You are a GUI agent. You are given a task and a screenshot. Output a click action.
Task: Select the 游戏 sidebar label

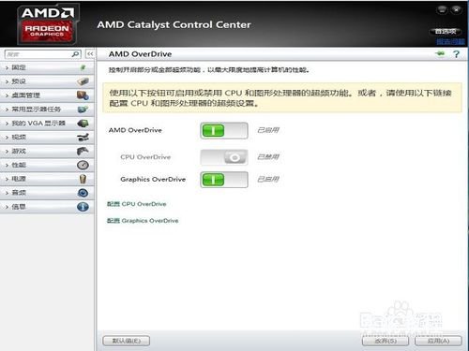[x=19, y=151]
